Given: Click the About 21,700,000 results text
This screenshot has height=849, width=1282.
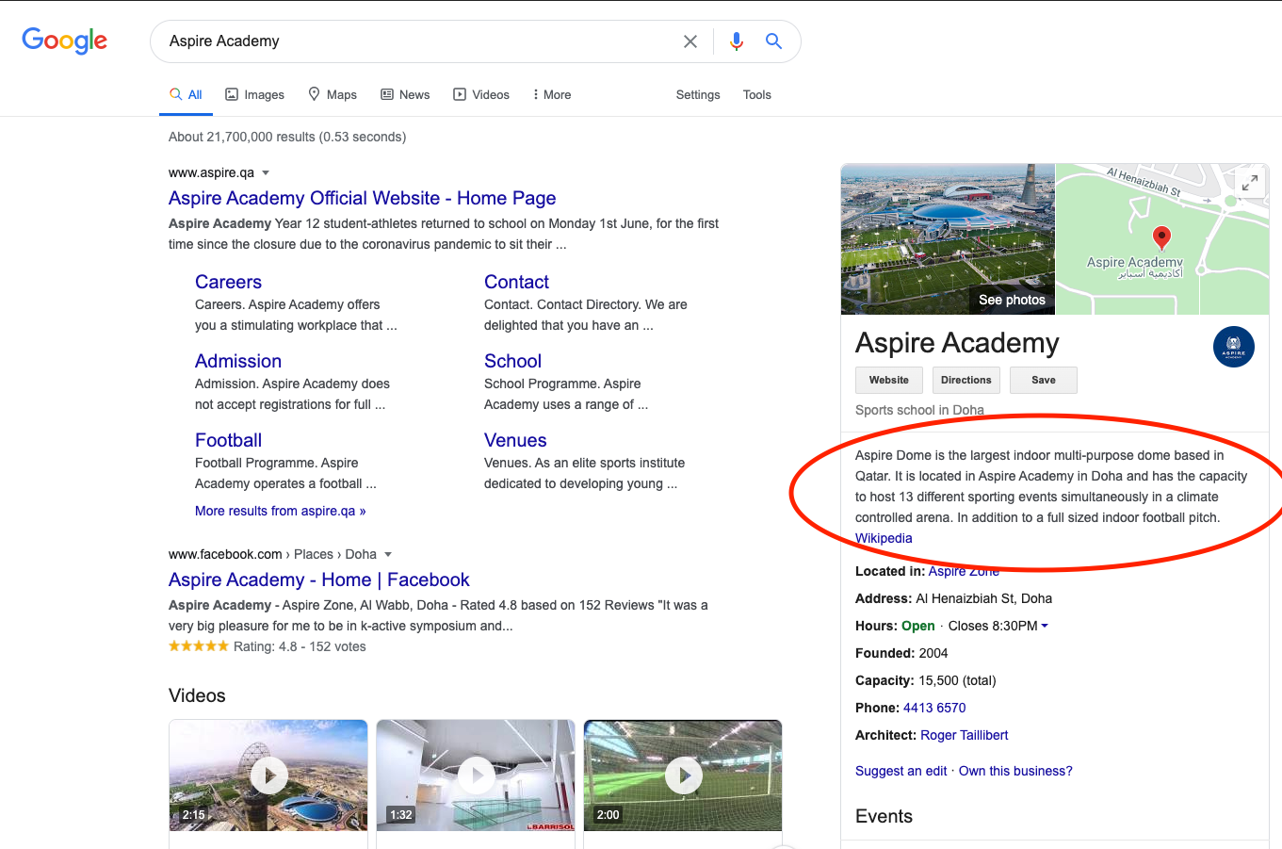Looking at the screenshot, I should point(287,137).
